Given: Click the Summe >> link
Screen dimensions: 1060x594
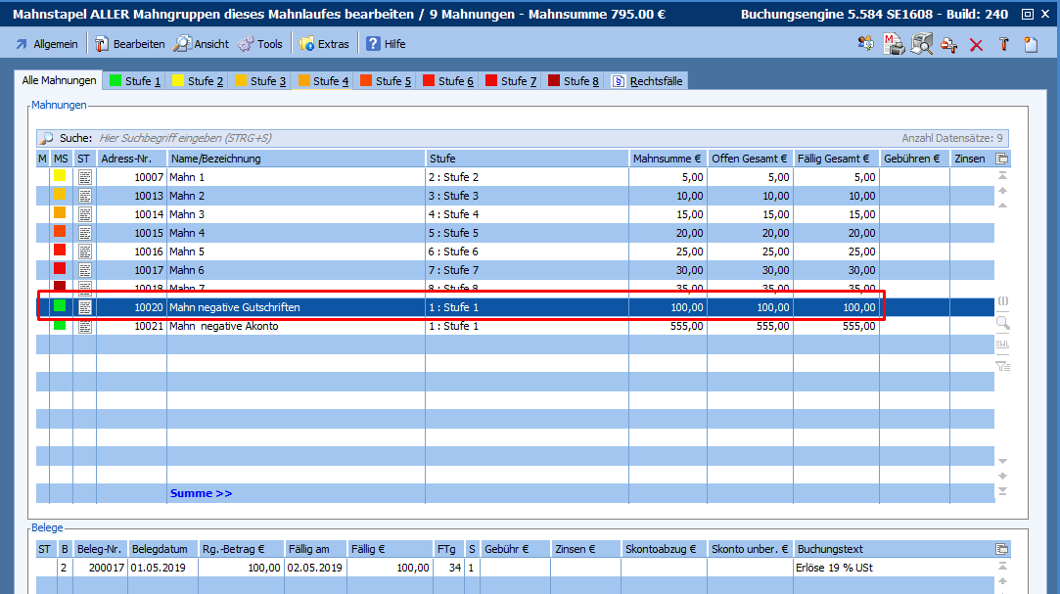Looking at the screenshot, I should tap(201, 493).
